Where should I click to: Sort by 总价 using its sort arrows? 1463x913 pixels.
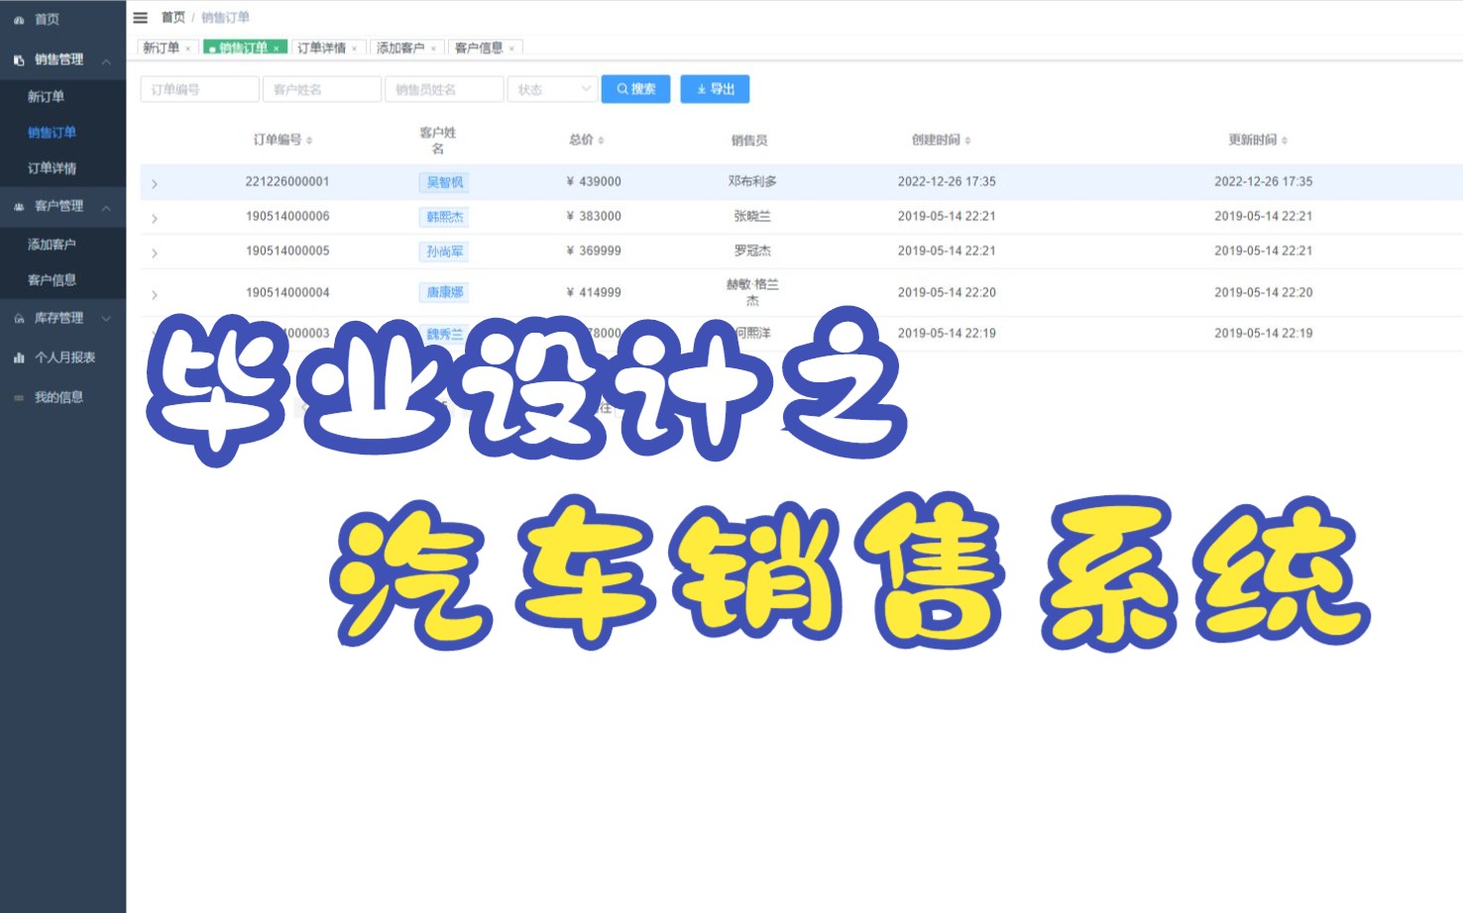click(601, 141)
